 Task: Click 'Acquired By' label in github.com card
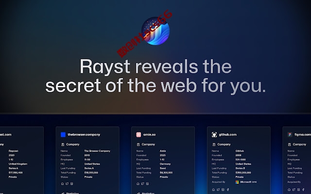click(x=218, y=182)
